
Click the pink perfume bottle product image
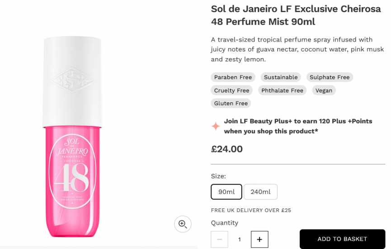pyautogui.click(x=72, y=136)
